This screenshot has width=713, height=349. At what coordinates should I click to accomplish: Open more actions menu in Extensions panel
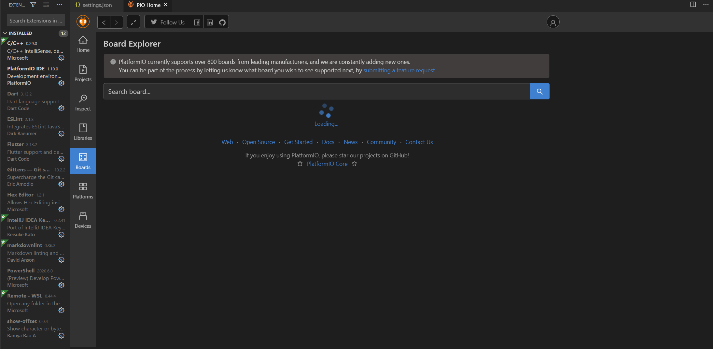tap(59, 5)
